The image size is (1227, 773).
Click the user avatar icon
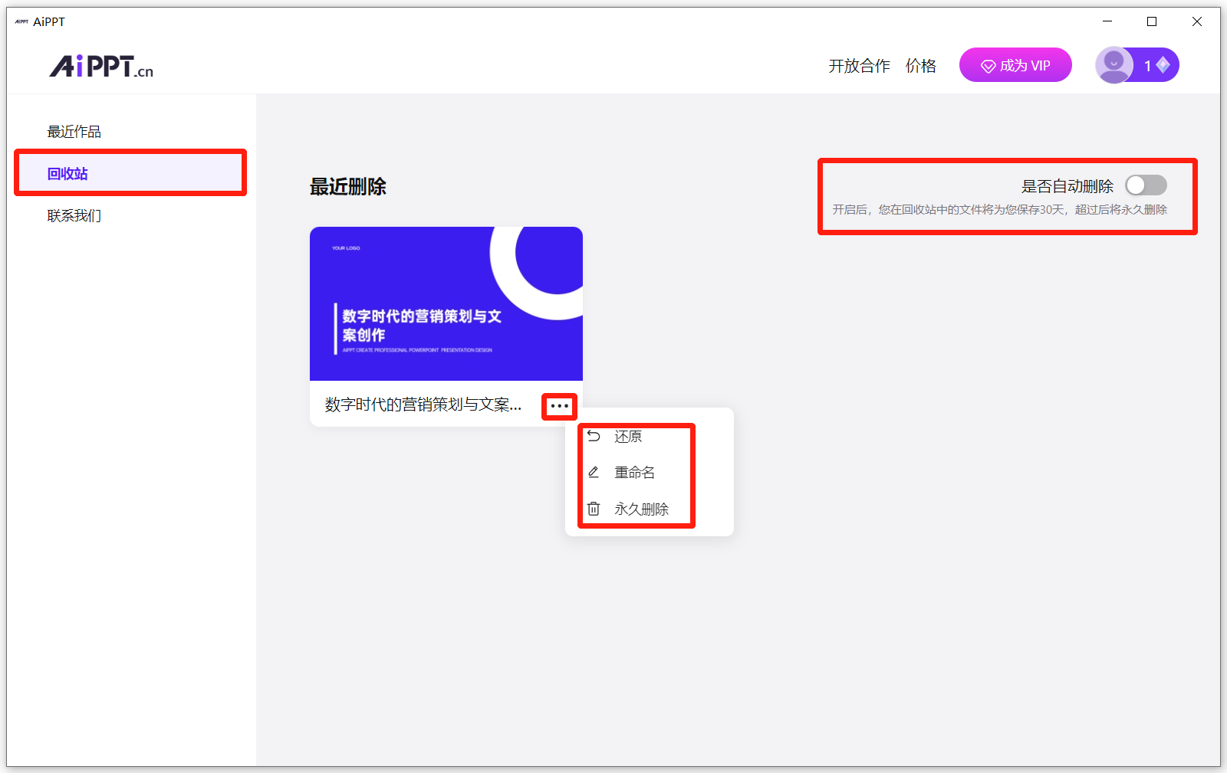point(1114,65)
